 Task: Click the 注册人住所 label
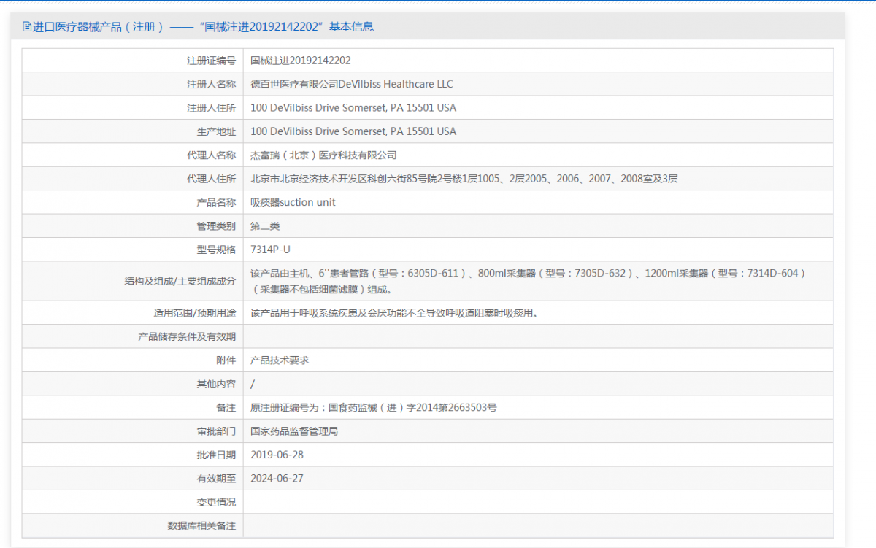212,108
